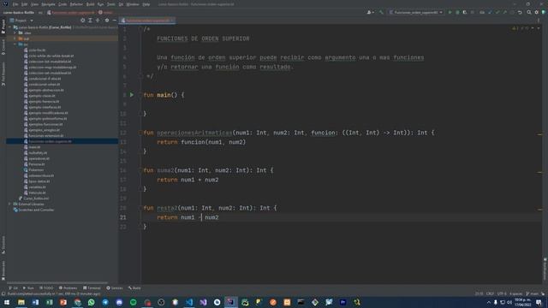This screenshot has height=308, width=548.
Task: Click the 4 spaces indent setting
Action: [x=515, y=294]
